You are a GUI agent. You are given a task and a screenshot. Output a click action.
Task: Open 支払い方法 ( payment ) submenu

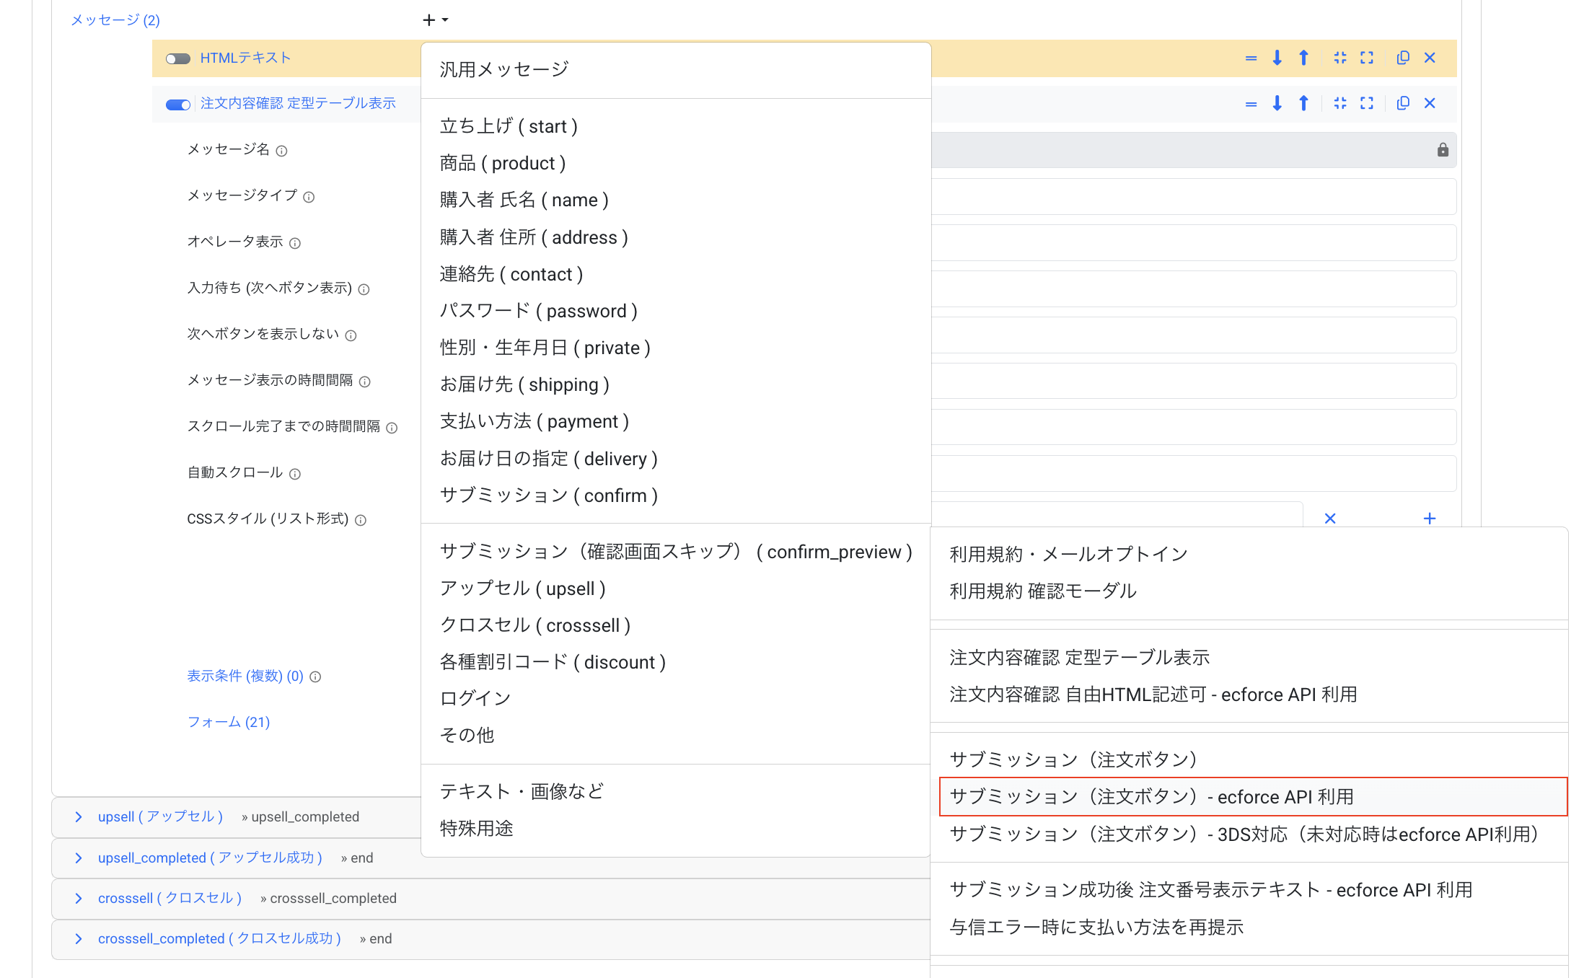[x=676, y=421]
